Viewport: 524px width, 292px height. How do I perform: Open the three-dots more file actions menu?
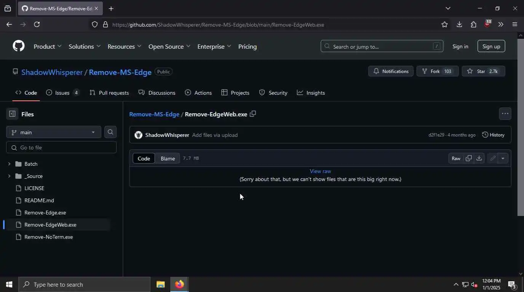click(x=505, y=114)
